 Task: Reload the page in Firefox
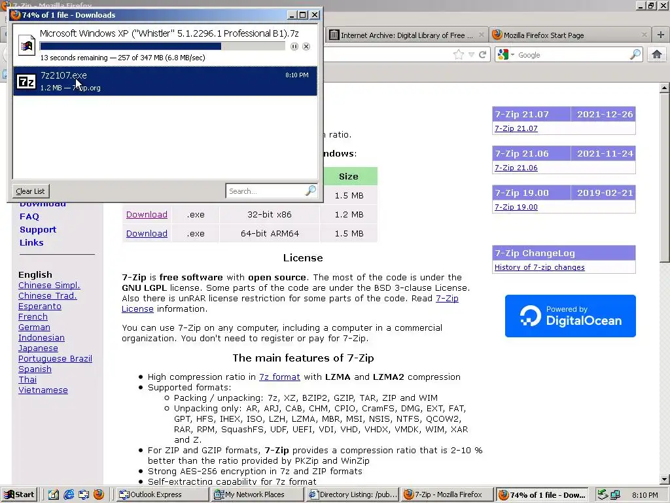click(483, 55)
